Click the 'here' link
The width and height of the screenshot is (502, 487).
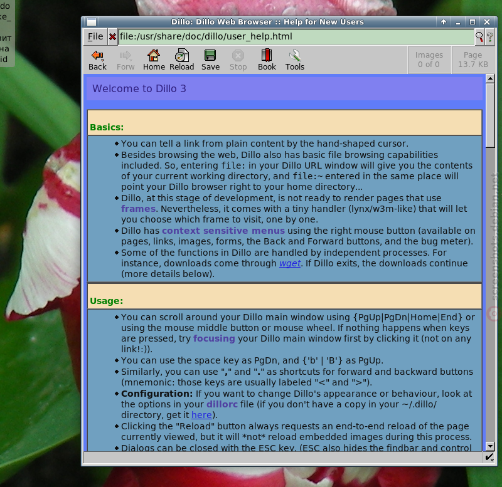coord(201,415)
